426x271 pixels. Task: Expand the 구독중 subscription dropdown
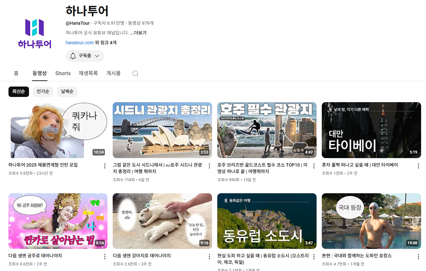click(x=85, y=56)
